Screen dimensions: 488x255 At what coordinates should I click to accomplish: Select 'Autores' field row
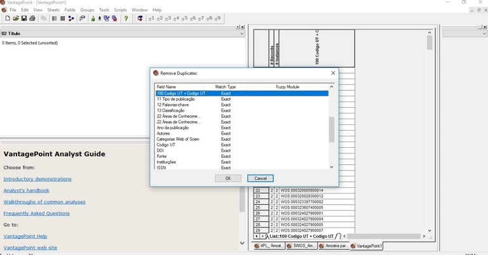coord(242,133)
